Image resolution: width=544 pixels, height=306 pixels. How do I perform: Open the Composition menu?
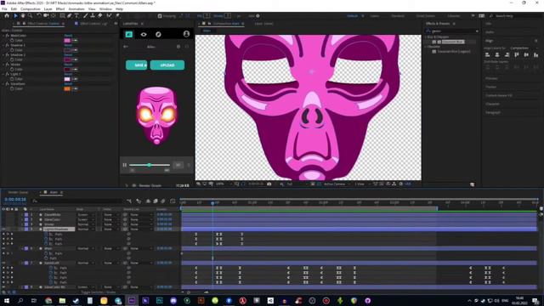click(x=31, y=9)
